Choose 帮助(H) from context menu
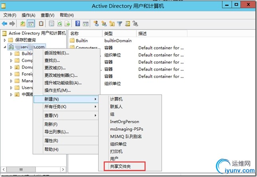The height and width of the screenshot is (177, 257). (x=66, y=149)
